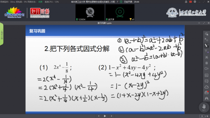This screenshot has width=210, height=118.
Task: Click the trophy icon on video tile
Action: pyautogui.click(x=131, y=19)
